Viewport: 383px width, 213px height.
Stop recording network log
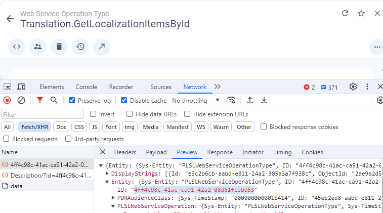click(x=7, y=100)
